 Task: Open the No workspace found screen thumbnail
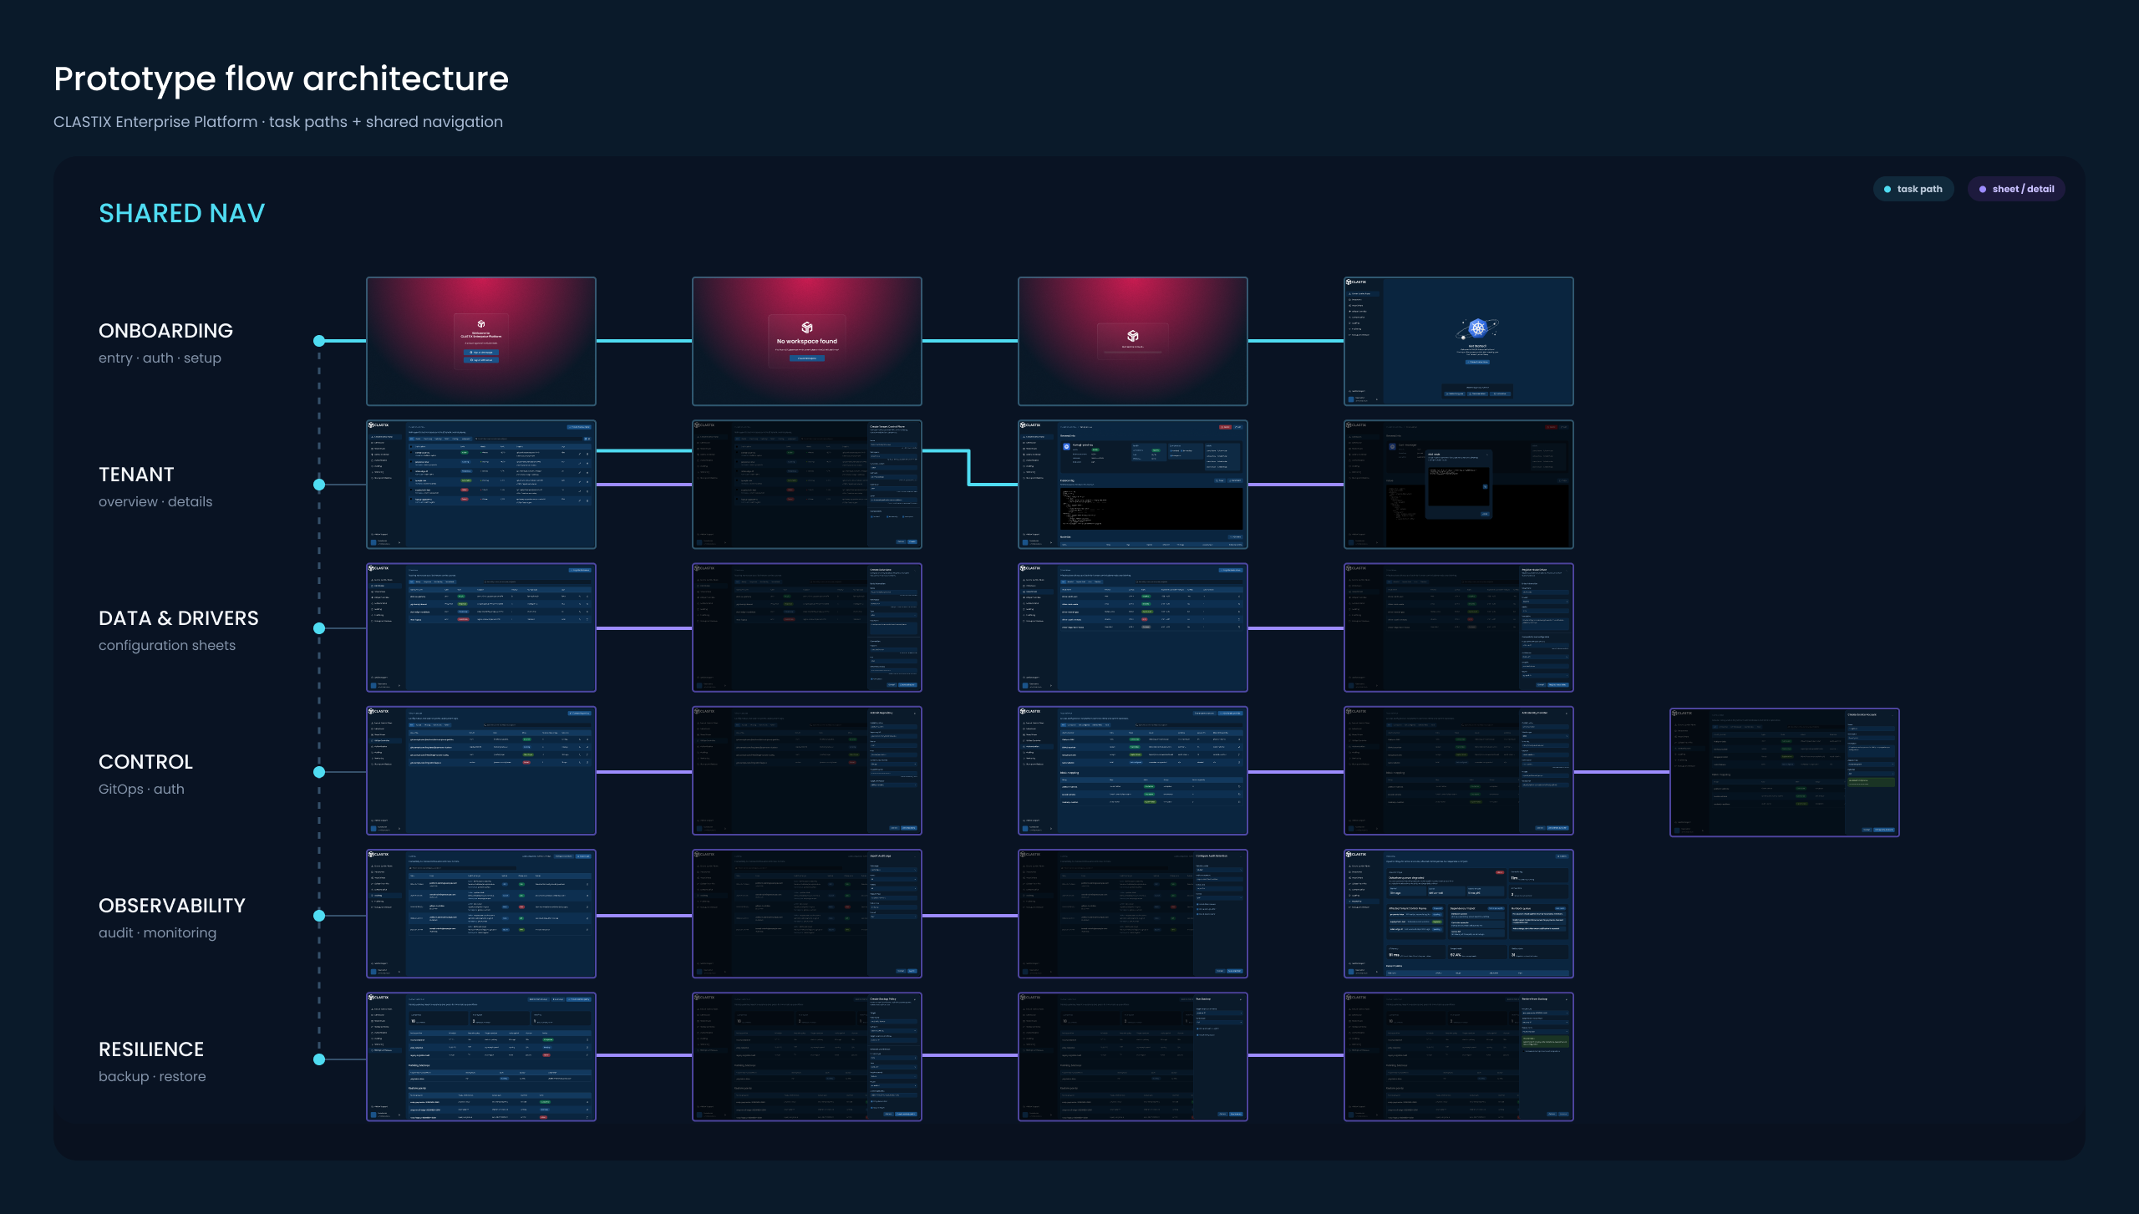pyautogui.click(x=807, y=341)
